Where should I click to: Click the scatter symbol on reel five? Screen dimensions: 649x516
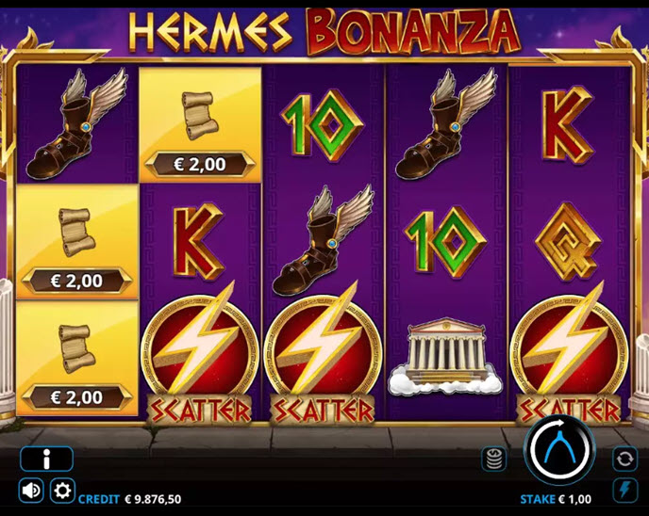click(569, 355)
